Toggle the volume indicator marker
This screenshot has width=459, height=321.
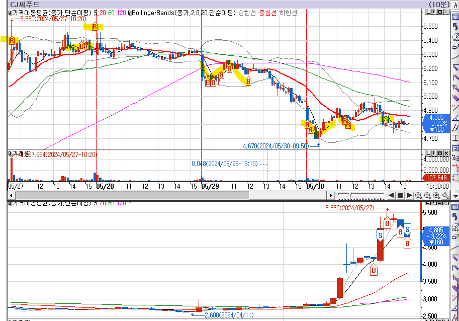click(x=10, y=153)
